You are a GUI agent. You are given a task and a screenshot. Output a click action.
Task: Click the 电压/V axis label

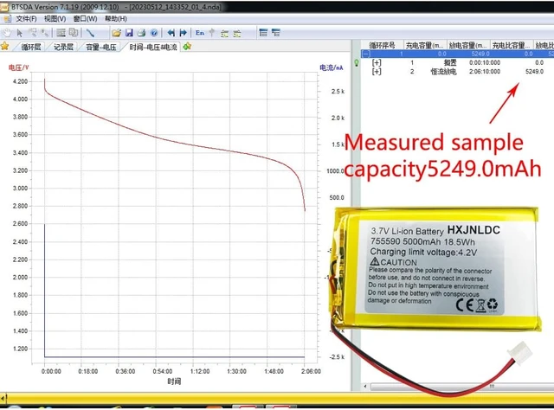[19, 67]
